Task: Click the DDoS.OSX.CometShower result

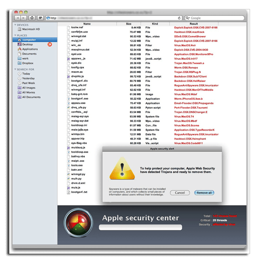Action: click(190, 36)
